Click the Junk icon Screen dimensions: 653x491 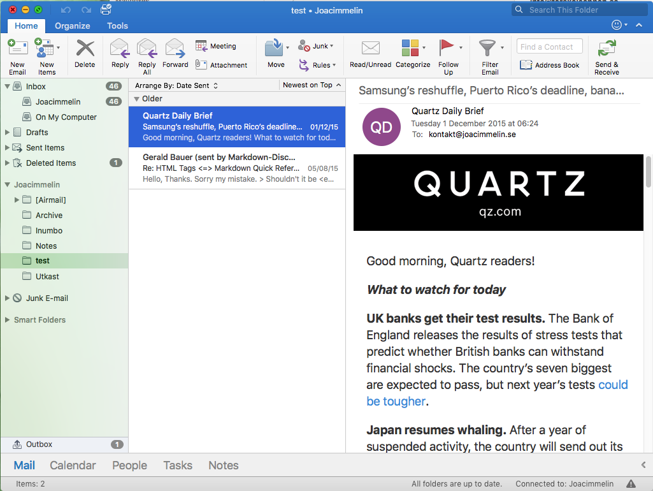pos(304,45)
